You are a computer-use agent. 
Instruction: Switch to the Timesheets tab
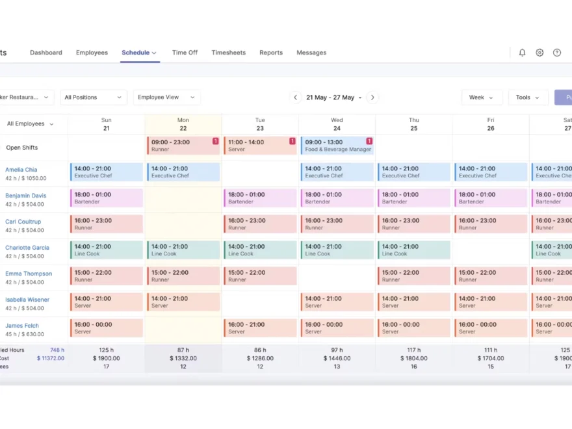pos(228,53)
